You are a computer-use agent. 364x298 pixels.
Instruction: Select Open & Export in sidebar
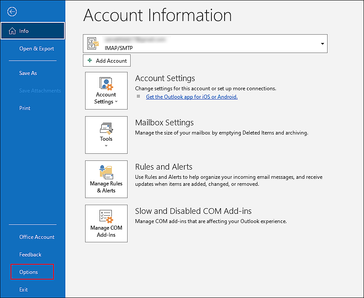36,49
